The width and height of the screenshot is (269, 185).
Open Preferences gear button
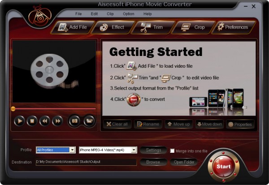point(233,27)
